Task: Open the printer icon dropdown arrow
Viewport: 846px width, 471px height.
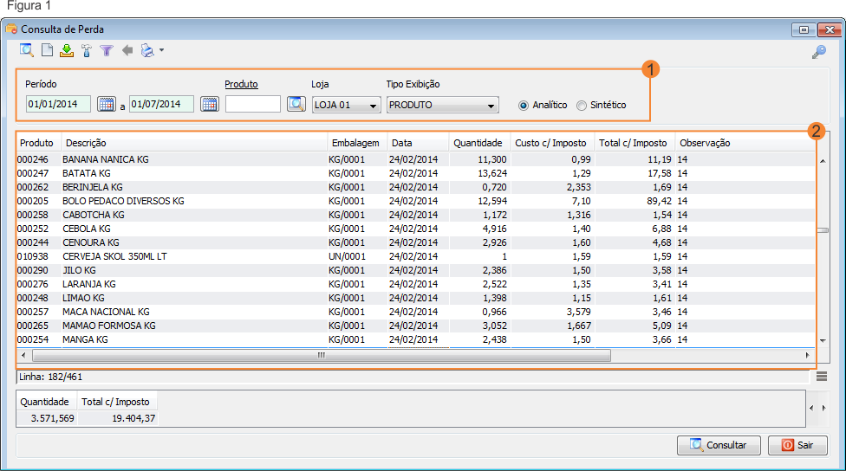Action: click(161, 51)
